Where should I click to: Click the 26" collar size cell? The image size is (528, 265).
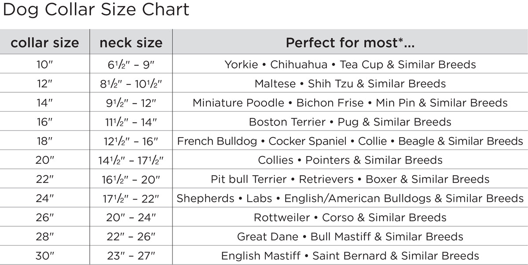44,218
